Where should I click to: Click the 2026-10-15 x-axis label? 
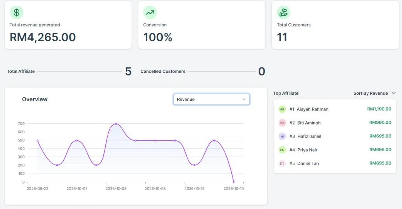[x=194, y=189]
